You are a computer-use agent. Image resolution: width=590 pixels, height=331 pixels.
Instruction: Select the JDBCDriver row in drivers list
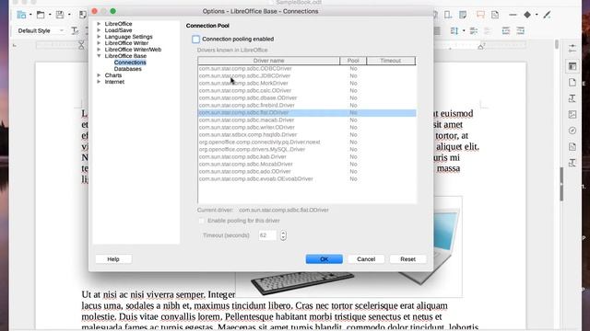click(307, 75)
